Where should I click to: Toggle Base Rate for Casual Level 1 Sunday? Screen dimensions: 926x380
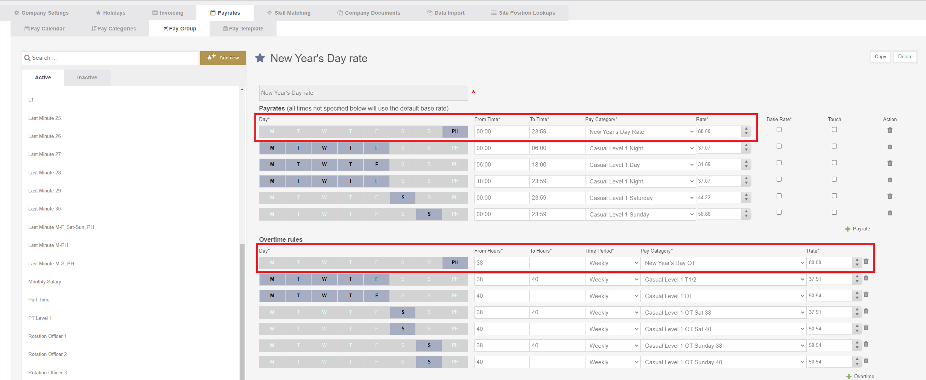tap(779, 212)
